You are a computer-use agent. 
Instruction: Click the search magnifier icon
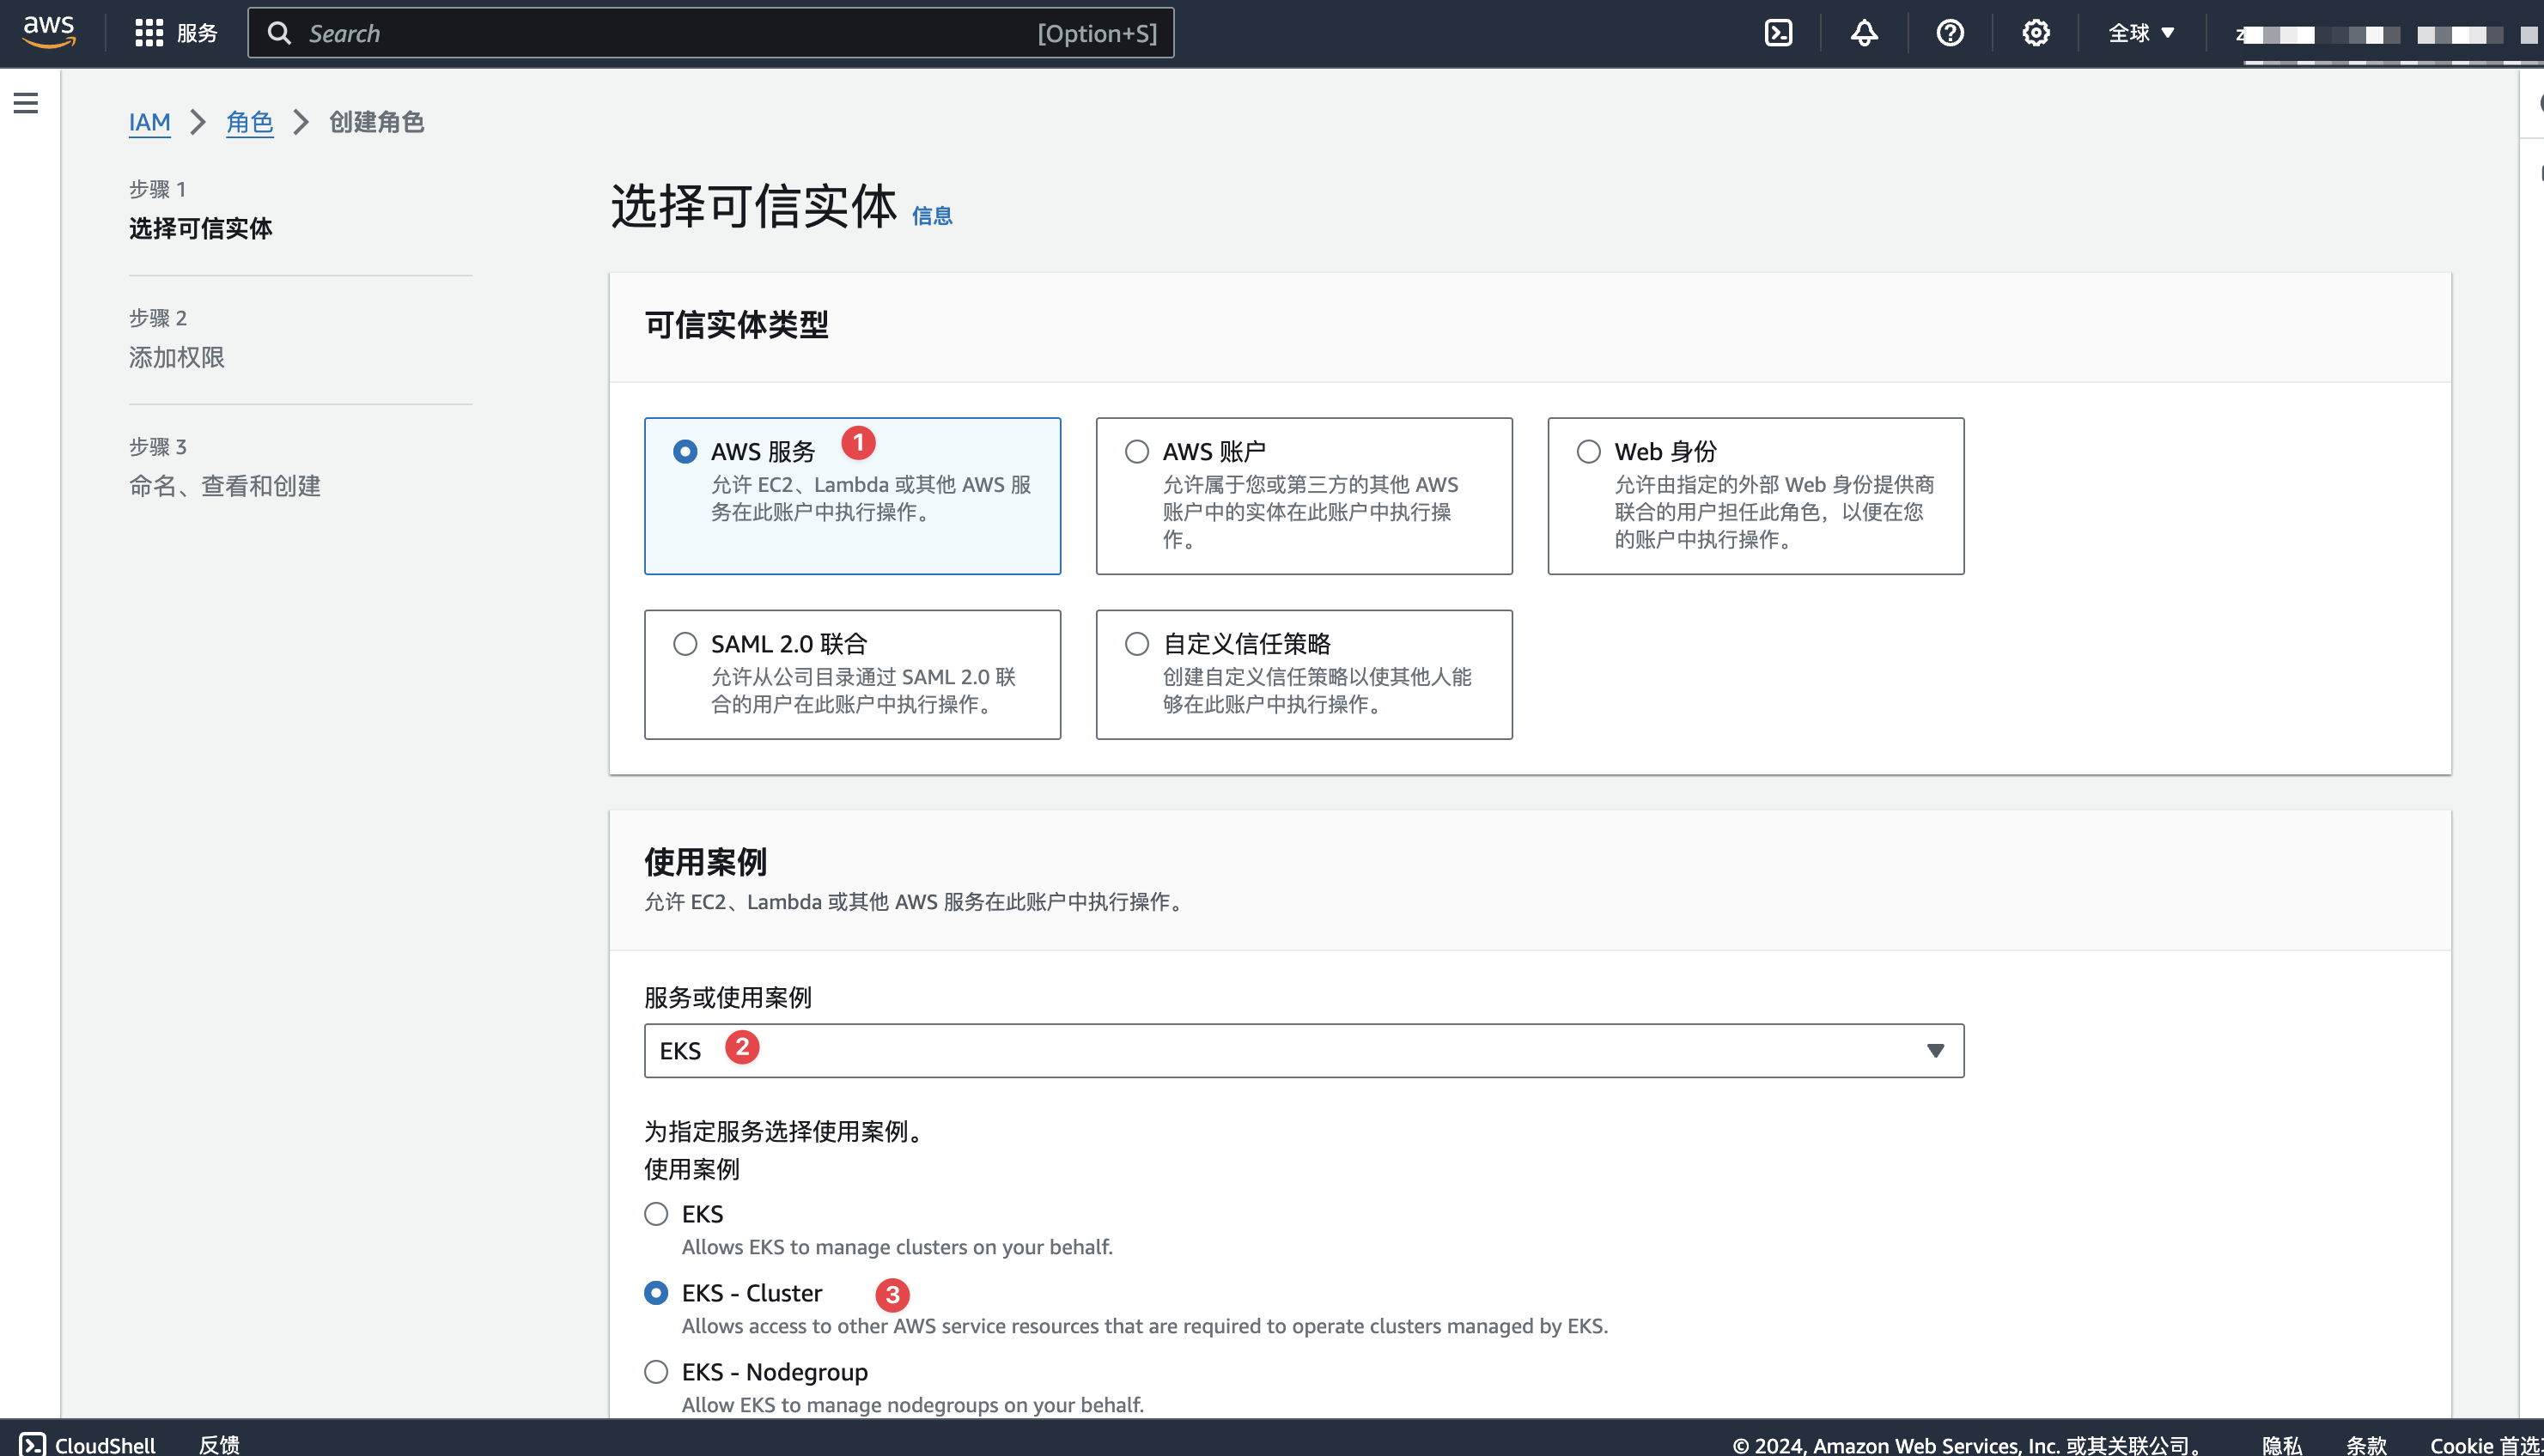click(279, 33)
